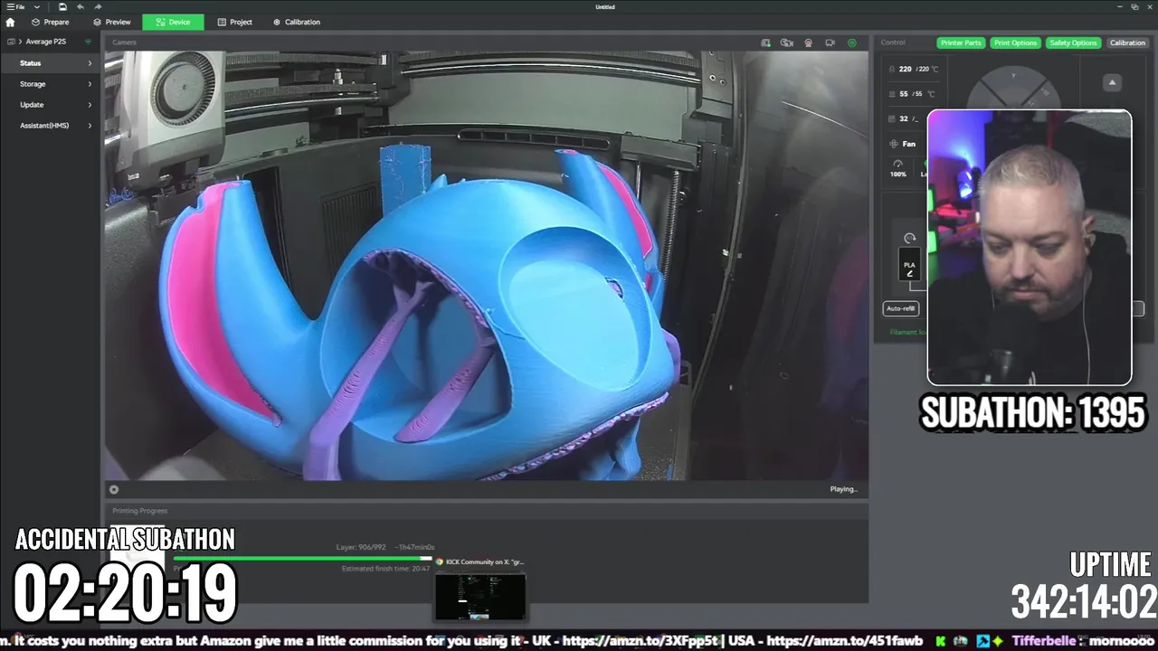Move the bed up with arrow button

click(1112, 82)
